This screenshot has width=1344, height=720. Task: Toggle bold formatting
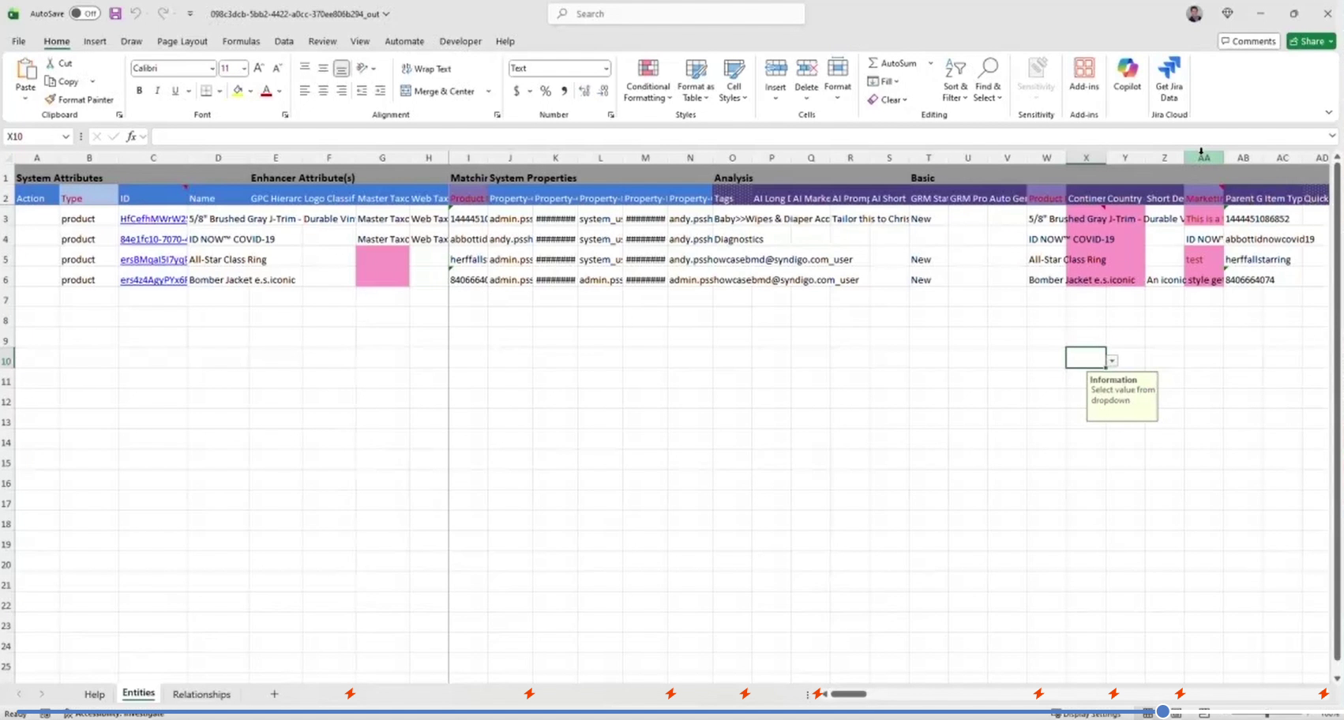139,91
